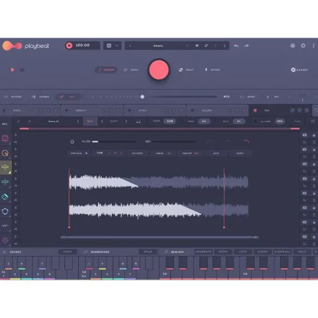Image resolution: width=318 pixels, height=318 pixels.
Task: Mute the kick drum track
Action: tap(16, 142)
